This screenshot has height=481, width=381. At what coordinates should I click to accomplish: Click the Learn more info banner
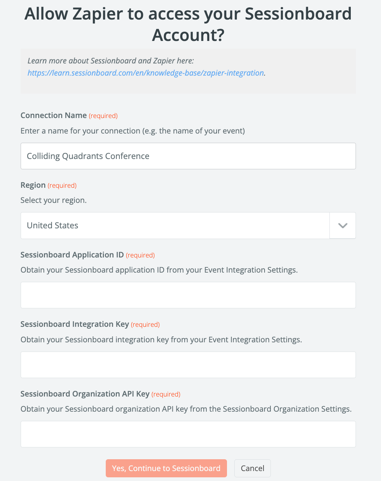coord(188,71)
